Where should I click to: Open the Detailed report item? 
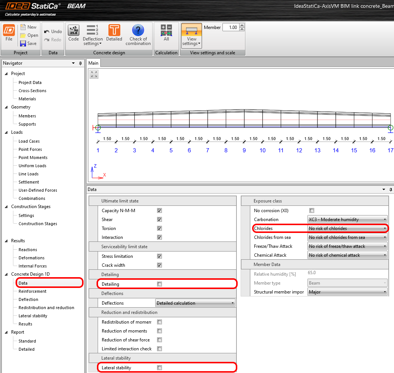point(26,349)
